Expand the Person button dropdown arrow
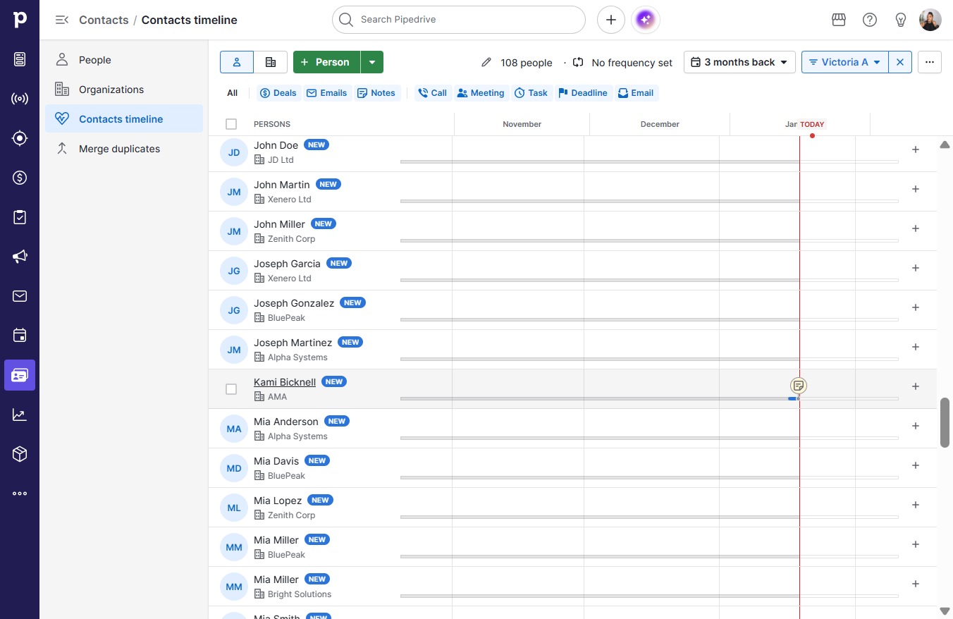This screenshot has height=619, width=953. pos(372,62)
